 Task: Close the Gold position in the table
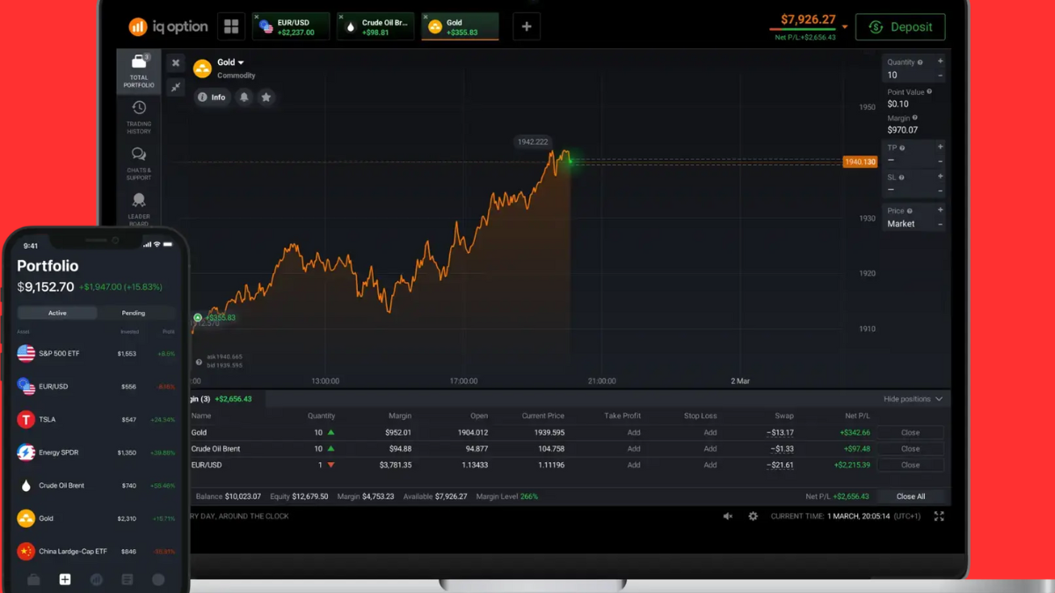tap(910, 432)
